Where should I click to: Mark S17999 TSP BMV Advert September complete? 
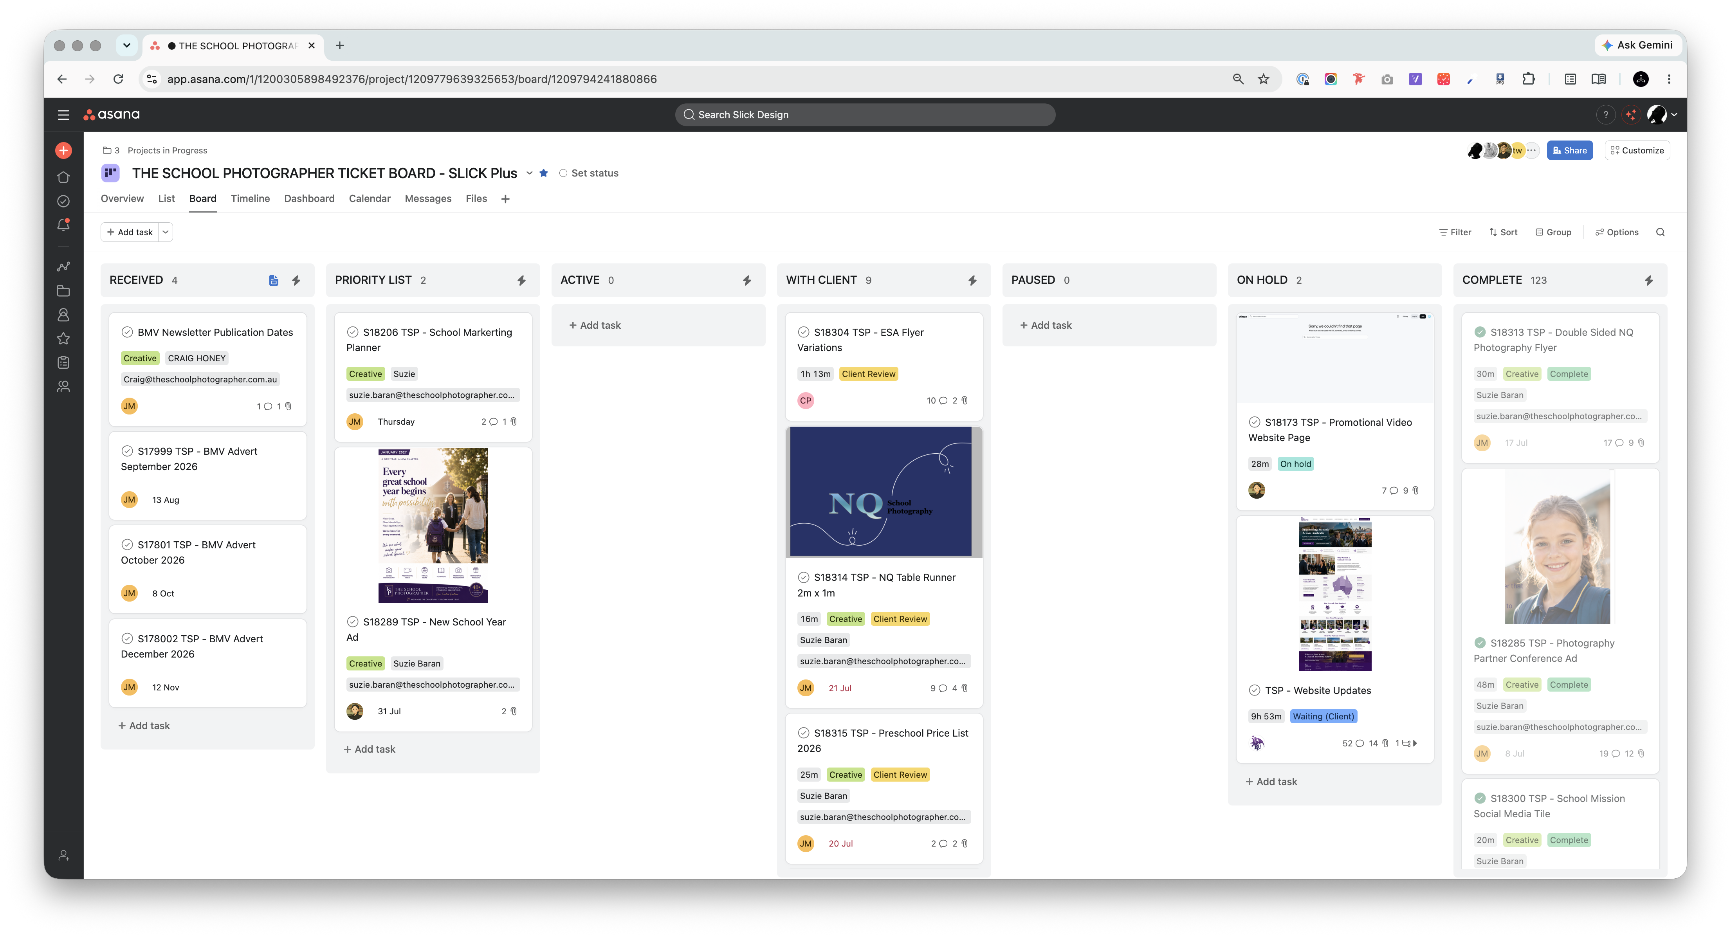127,451
